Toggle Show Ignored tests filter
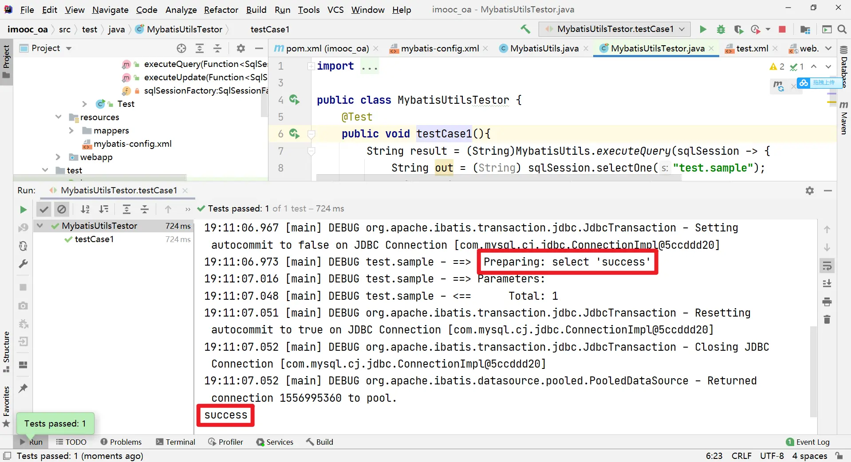 click(62, 209)
